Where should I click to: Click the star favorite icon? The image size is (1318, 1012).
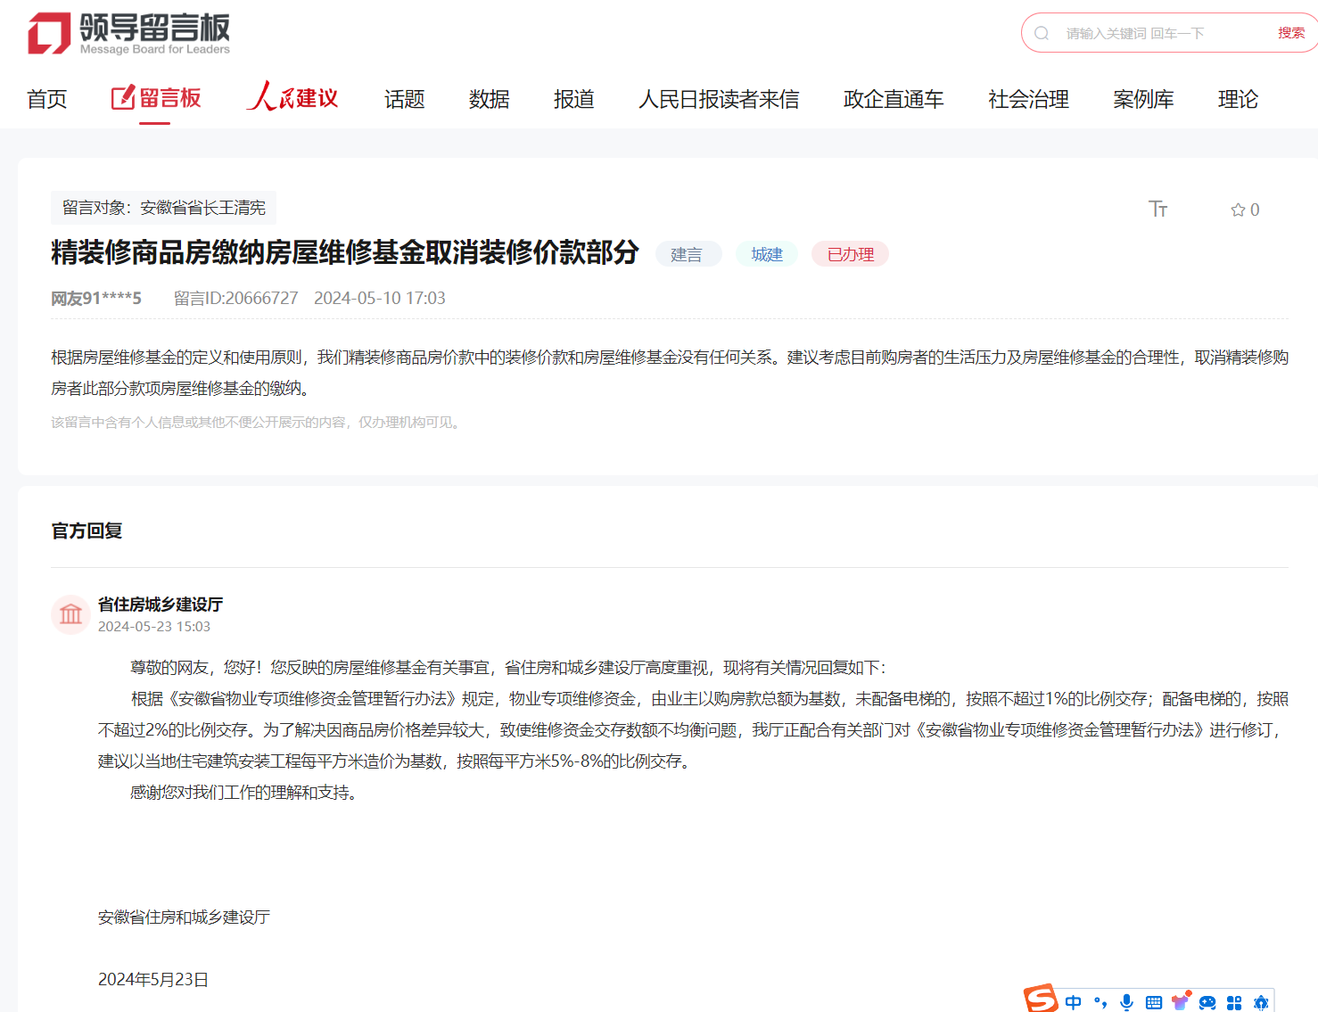click(x=1238, y=210)
